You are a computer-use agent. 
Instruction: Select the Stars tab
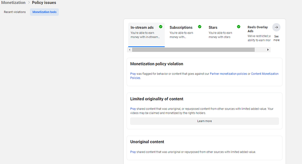tap(224, 35)
